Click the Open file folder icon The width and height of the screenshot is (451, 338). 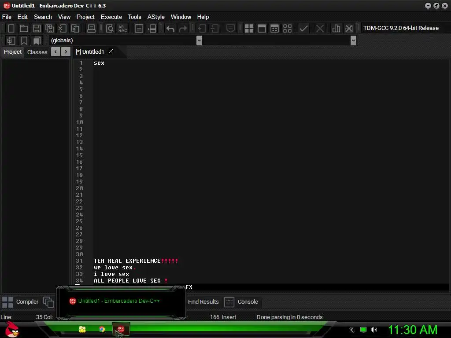click(x=24, y=29)
